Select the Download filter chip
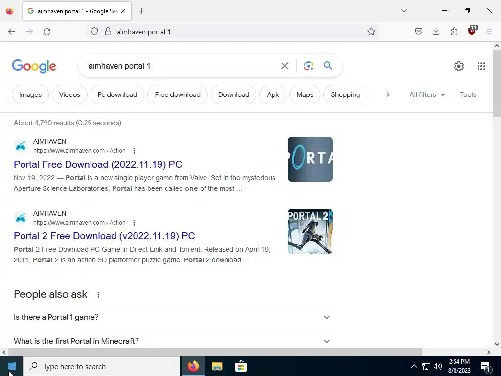This screenshot has height=376, width=501. pyautogui.click(x=233, y=94)
